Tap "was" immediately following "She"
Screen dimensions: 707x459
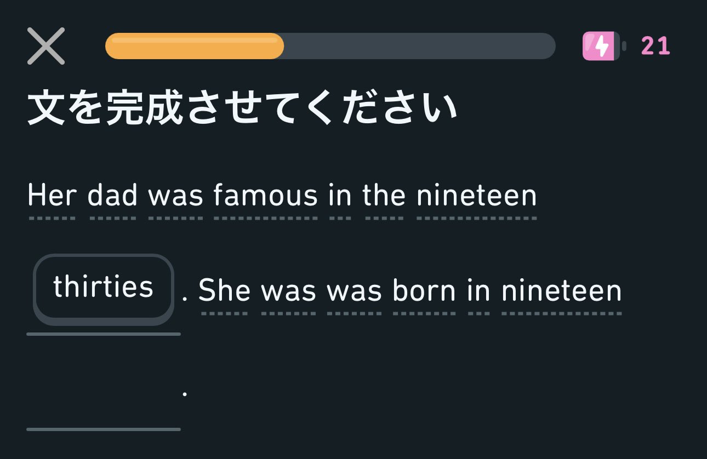tap(288, 290)
